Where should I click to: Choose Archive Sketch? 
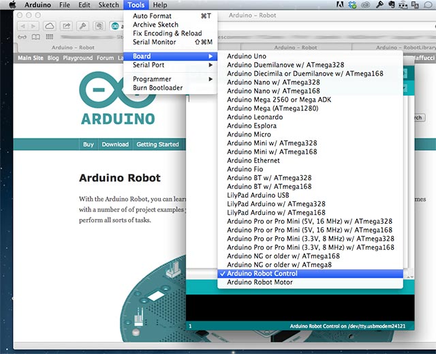pyautogui.click(x=170, y=25)
